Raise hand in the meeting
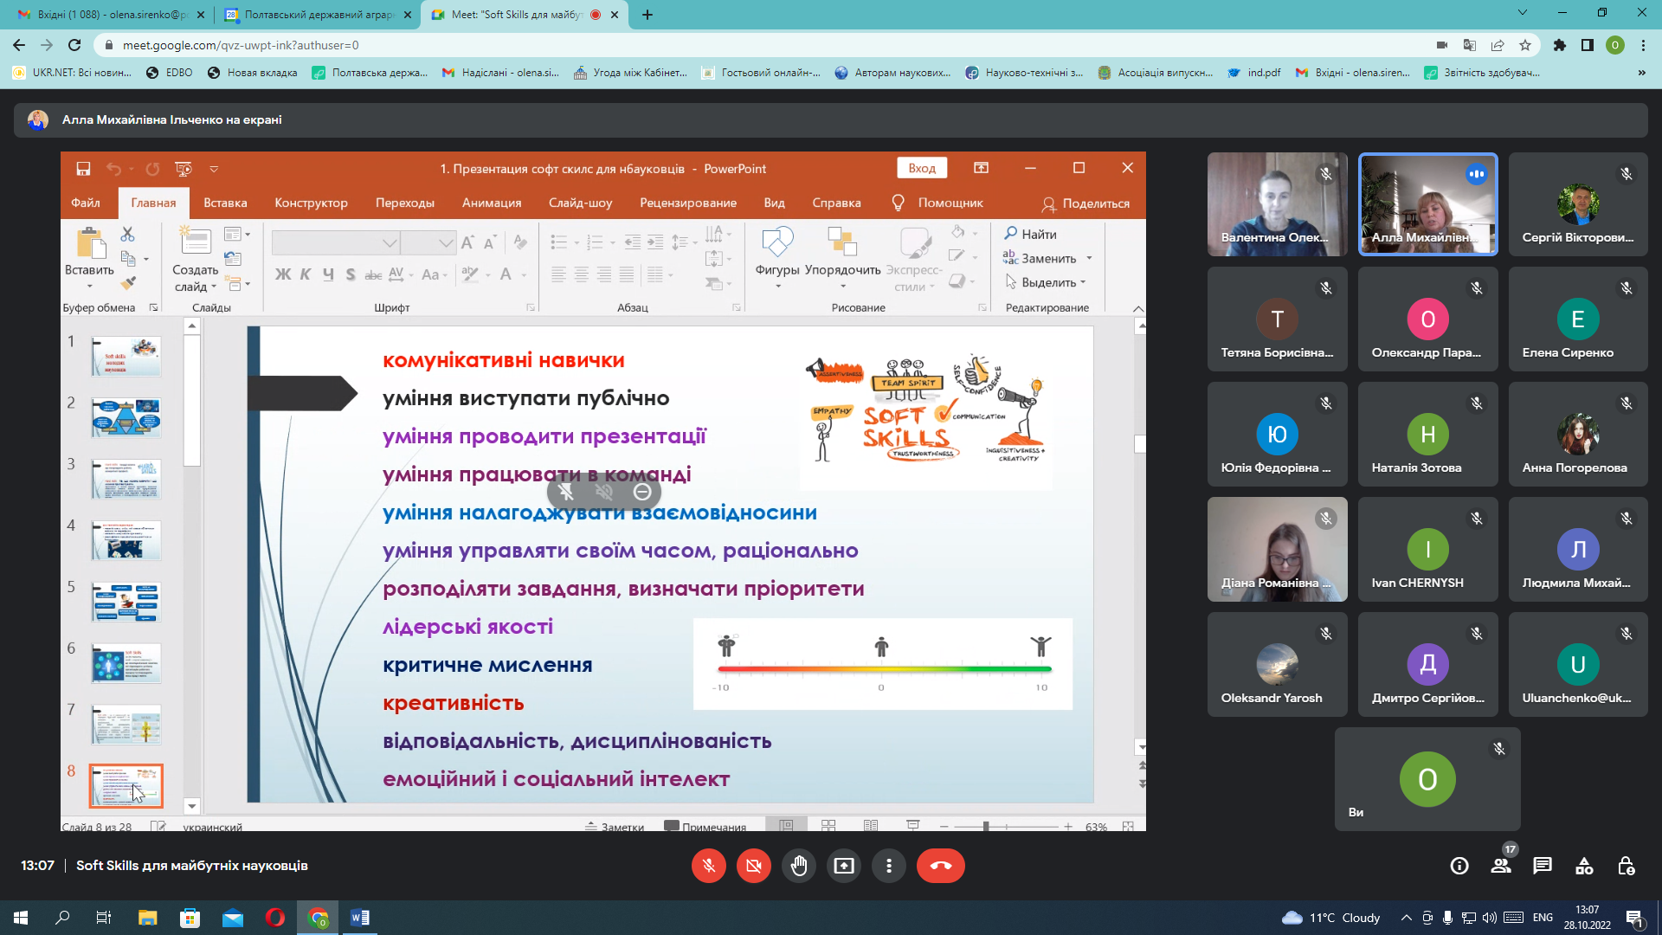The width and height of the screenshot is (1662, 935). [x=799, y=866]
